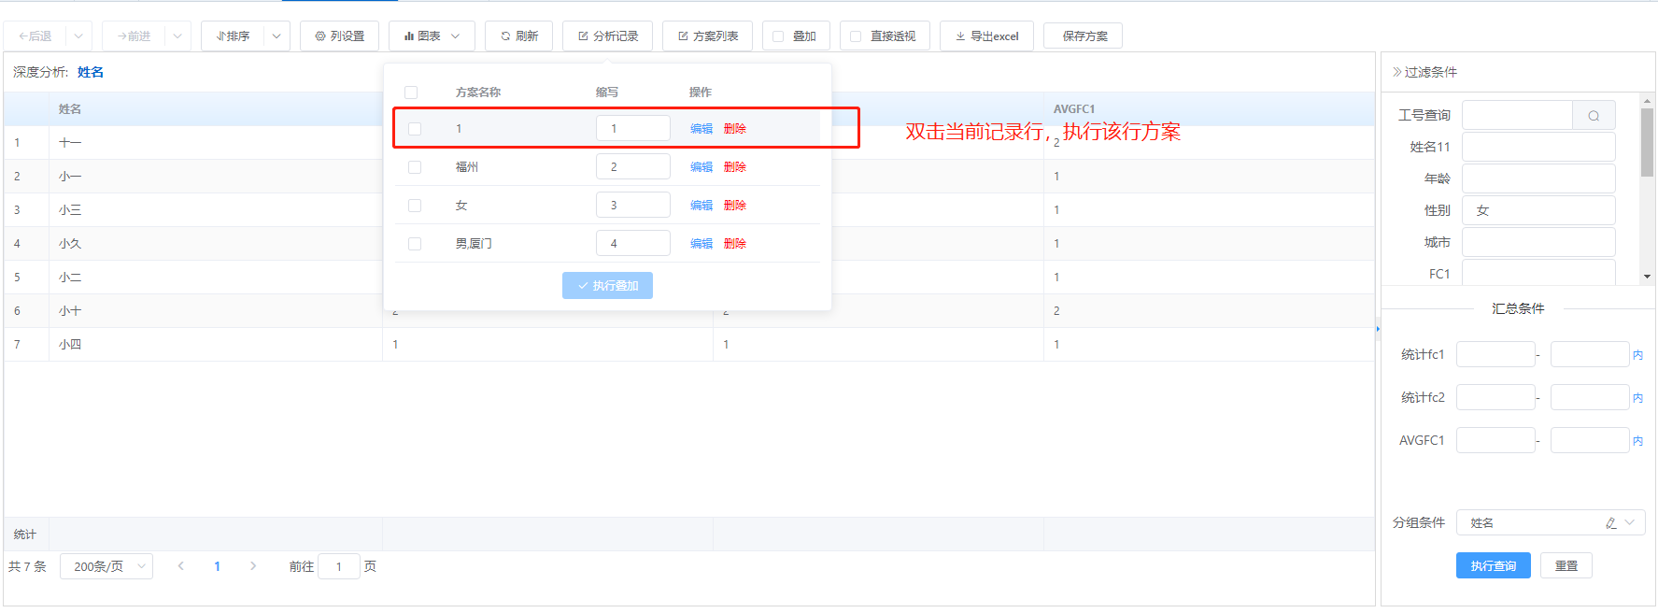Expand the 图表 chart dropdown
This screenshot has width=1658, height=613.
point(432,36)
